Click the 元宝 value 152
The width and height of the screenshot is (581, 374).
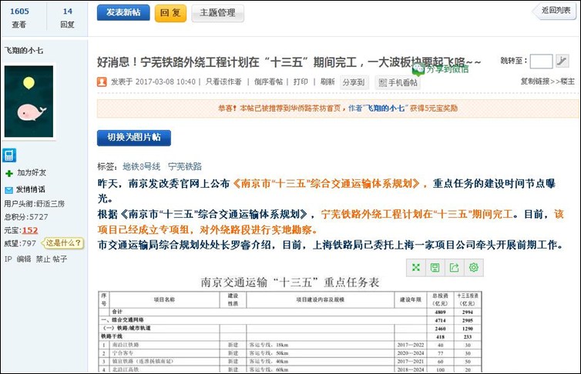30,230
